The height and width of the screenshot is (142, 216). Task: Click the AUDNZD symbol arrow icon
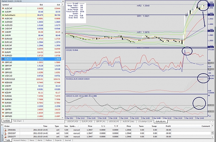coord(3,22)
